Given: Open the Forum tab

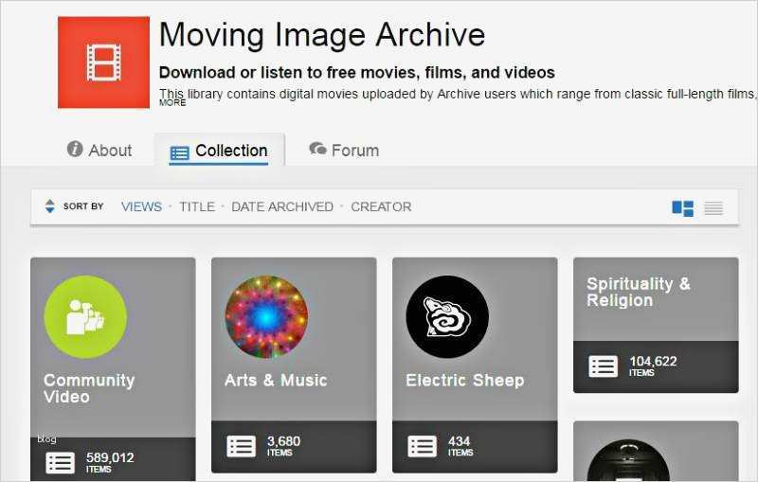Looking at the screenshot, I should pyautogui.click(x=344, y=151).
